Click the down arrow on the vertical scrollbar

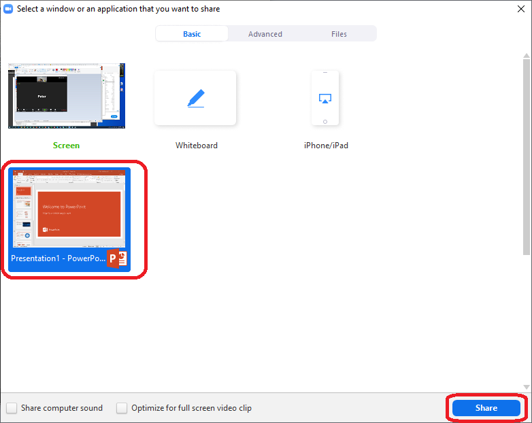pyautogui.click(x=527, y=388)
